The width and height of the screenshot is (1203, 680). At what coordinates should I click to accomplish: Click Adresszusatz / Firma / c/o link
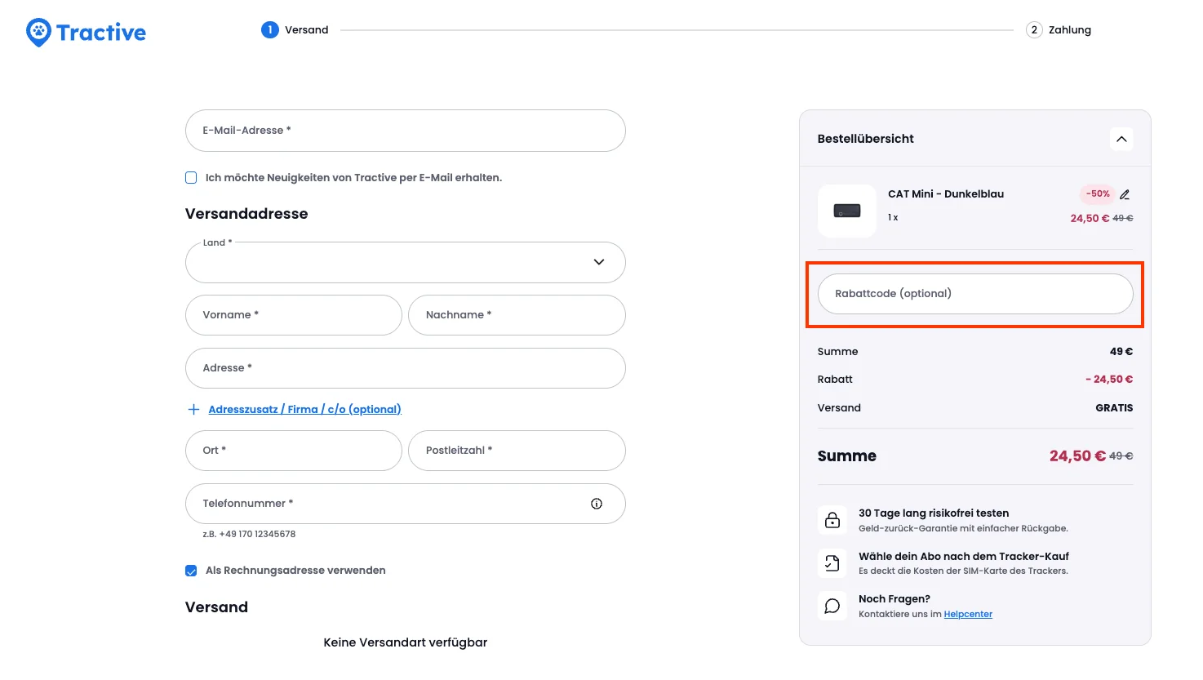304,409
